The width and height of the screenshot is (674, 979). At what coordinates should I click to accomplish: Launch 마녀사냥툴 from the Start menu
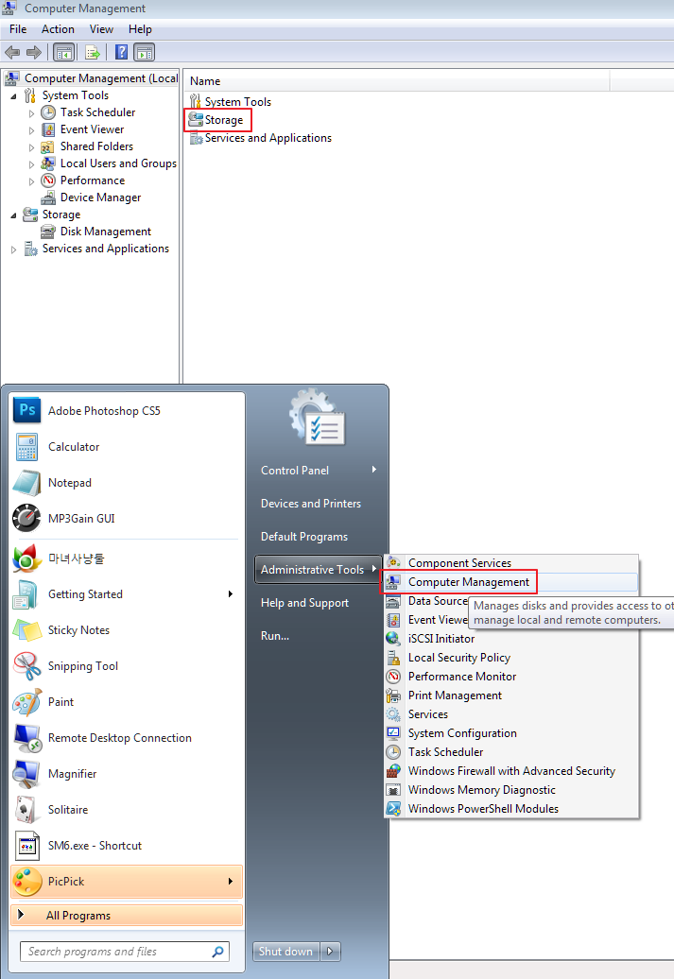(127, 558)
